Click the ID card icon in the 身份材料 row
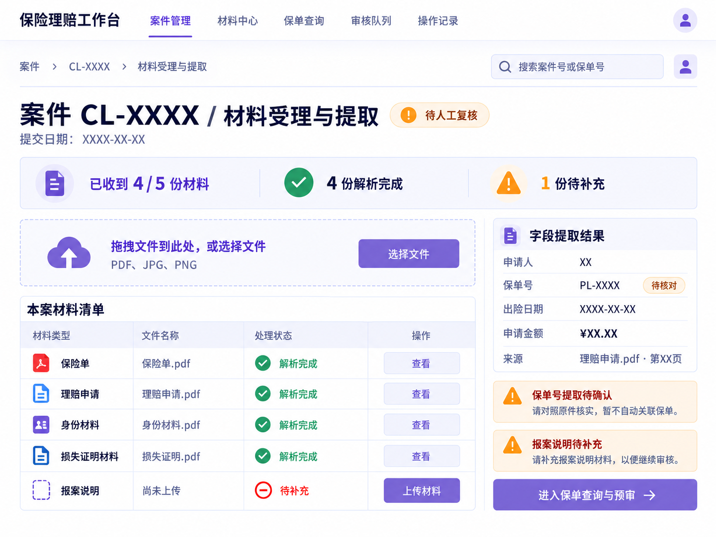Image resolution: width=716 pixels, height=537 pixels. 41,424
